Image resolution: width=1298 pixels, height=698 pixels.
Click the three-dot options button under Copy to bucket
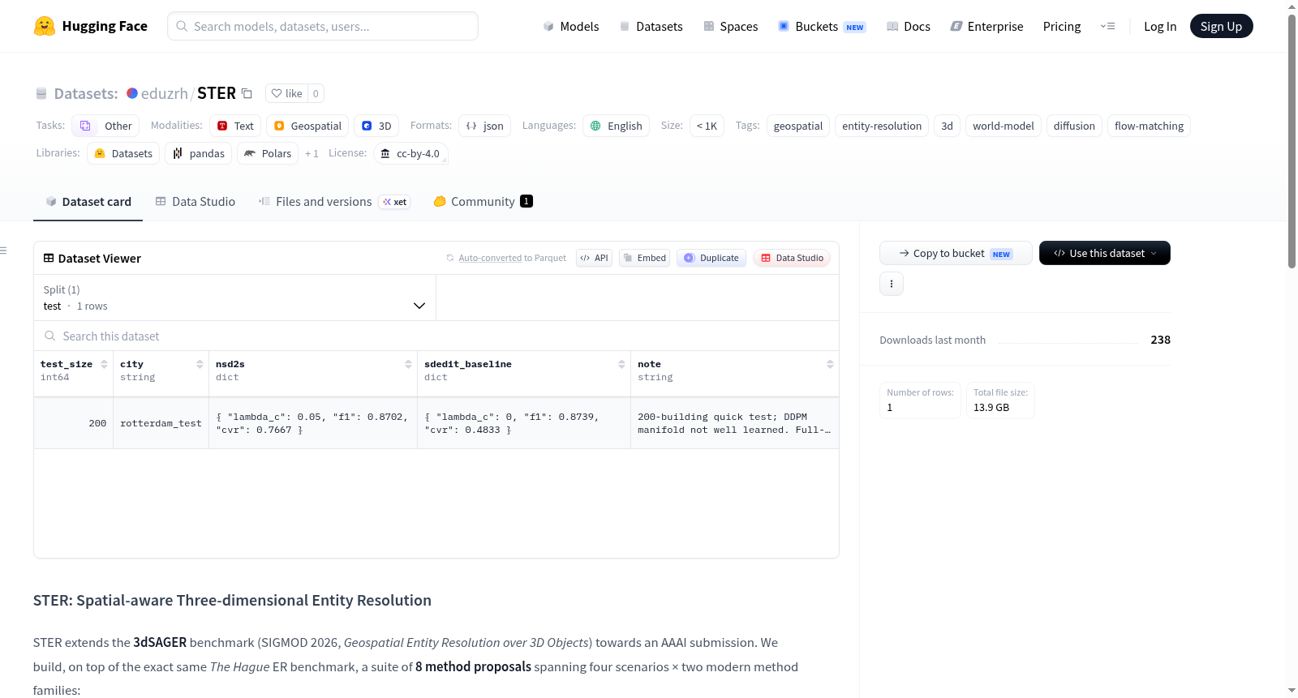(x=892, y=284)
